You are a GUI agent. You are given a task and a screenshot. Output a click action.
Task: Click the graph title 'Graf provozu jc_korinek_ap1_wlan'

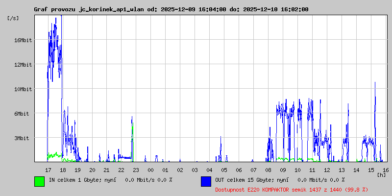(x=89, y=9)
